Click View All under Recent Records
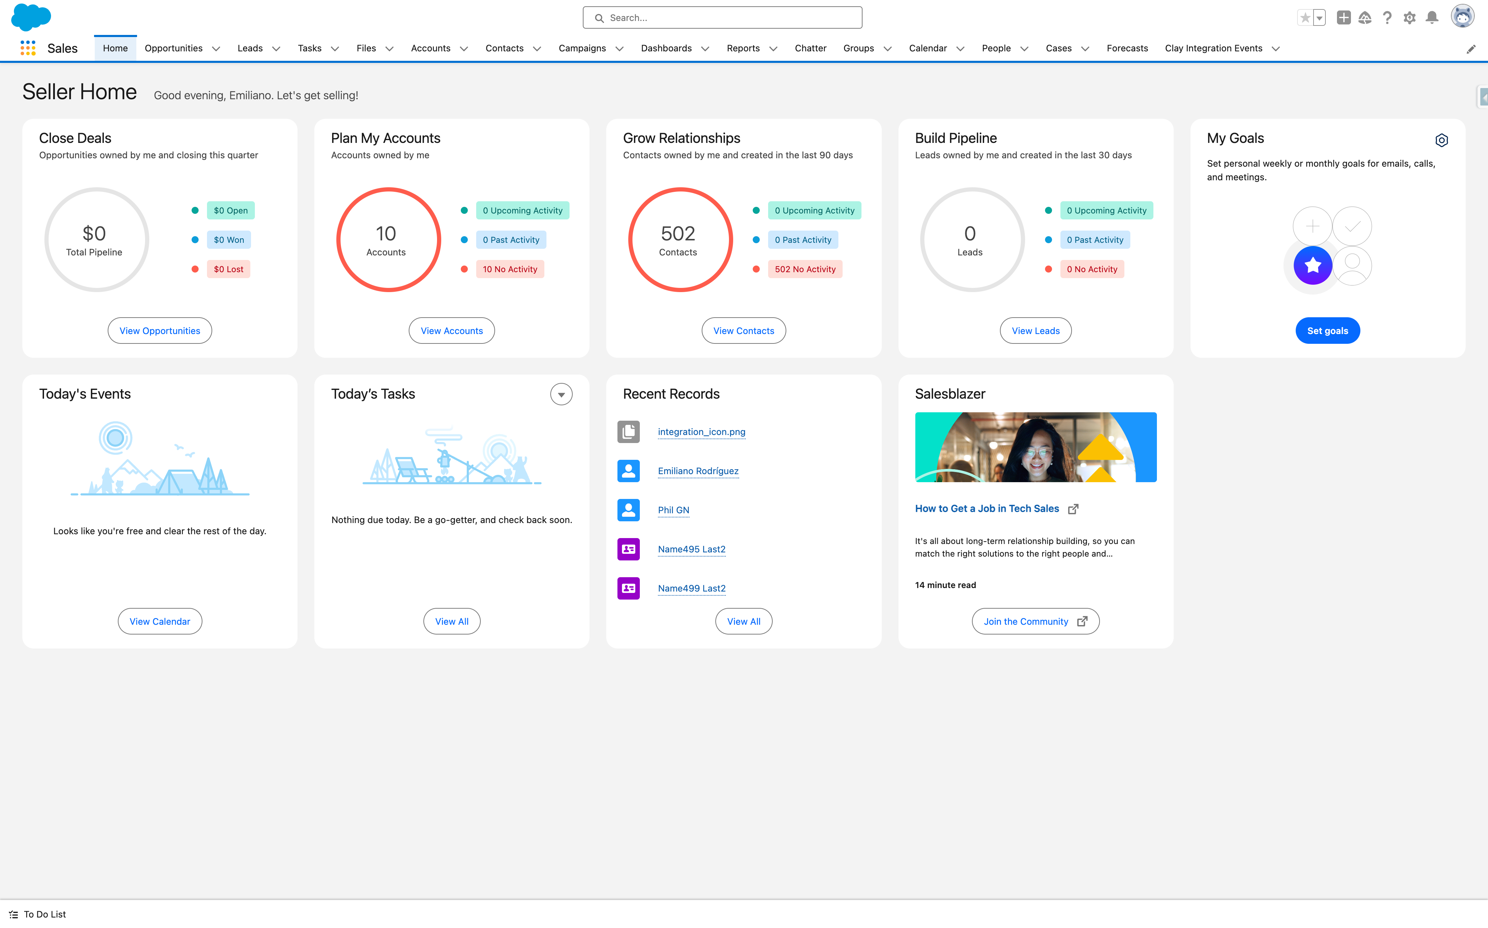Image resolution: width=1488 pixels, height=928 pixels. pos(744,622)
